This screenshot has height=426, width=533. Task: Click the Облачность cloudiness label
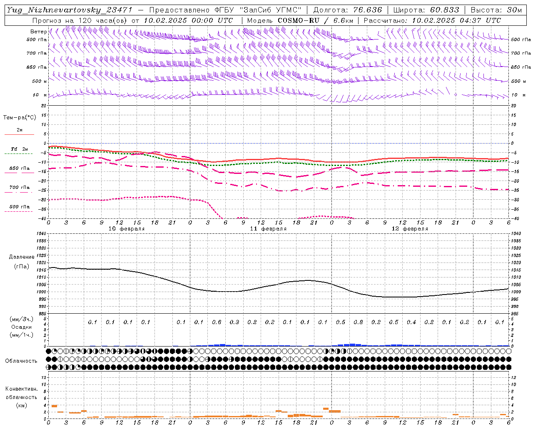tap(21, 361)
